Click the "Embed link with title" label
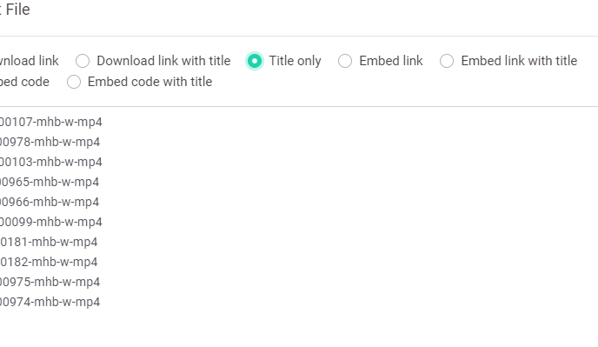Screen dimensions: 598x347 519,61
